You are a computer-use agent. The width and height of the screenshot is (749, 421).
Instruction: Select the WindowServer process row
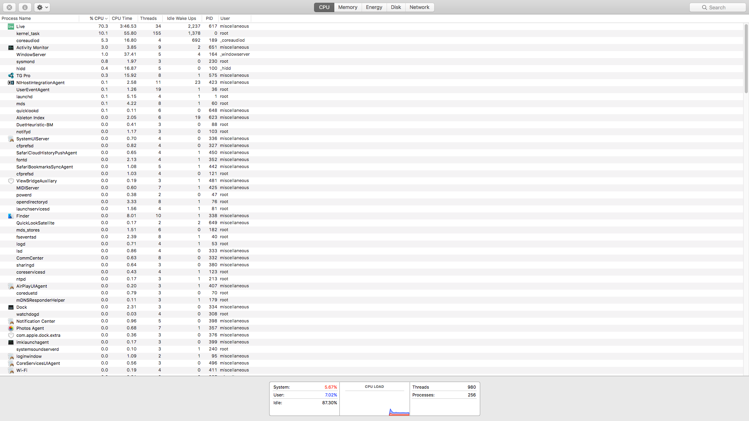click(371, 55)
